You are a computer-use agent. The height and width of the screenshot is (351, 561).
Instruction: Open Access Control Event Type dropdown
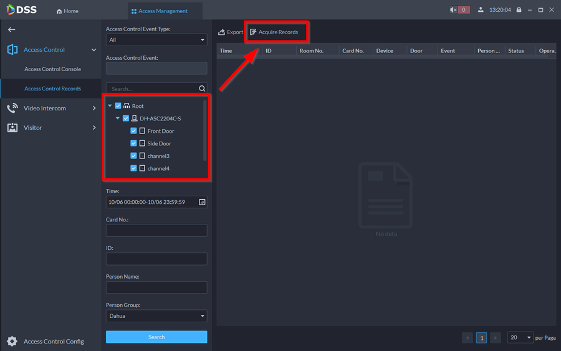pos(156,40)
